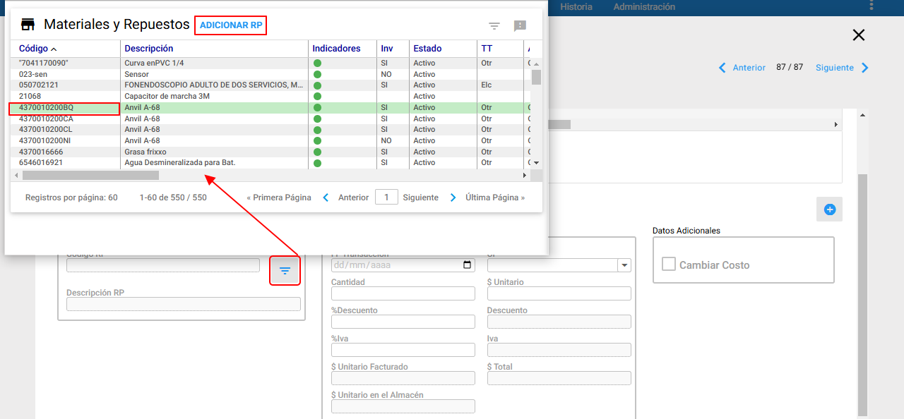Click the ADICIONAR RP button
The height and width of the screenshot is (419, 904).
(x=231, y=25)
